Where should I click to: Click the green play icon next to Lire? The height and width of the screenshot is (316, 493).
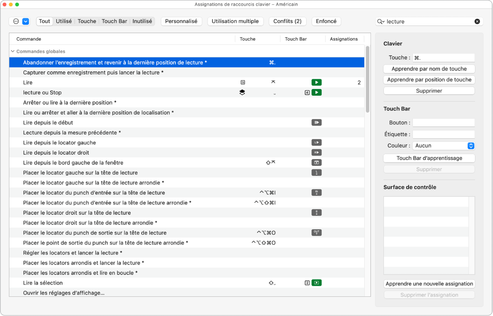(x=316, y=82)
